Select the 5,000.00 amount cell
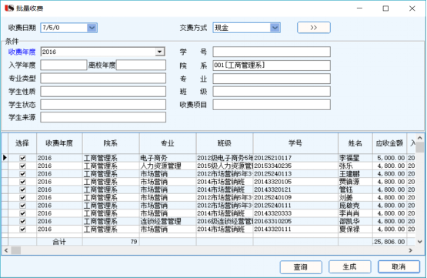The width and height of the screenshot is (427, 278). 390,158
